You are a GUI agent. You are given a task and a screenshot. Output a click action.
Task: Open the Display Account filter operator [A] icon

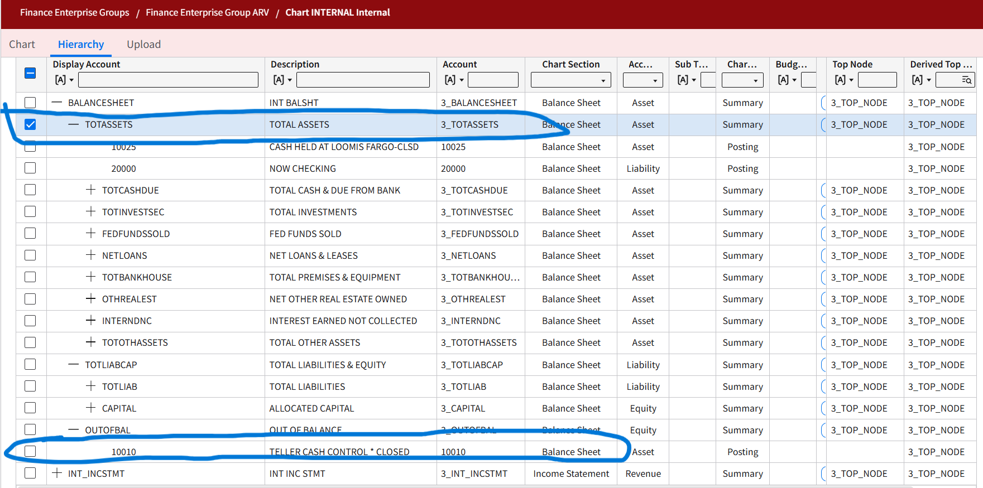[x=64, y=80]
